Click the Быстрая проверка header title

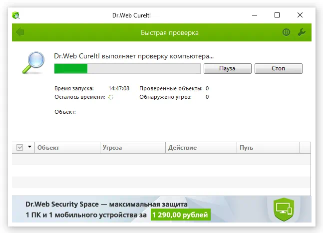170,33
